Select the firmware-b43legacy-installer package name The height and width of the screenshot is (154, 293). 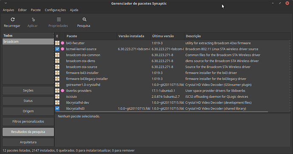pos(87,79)
